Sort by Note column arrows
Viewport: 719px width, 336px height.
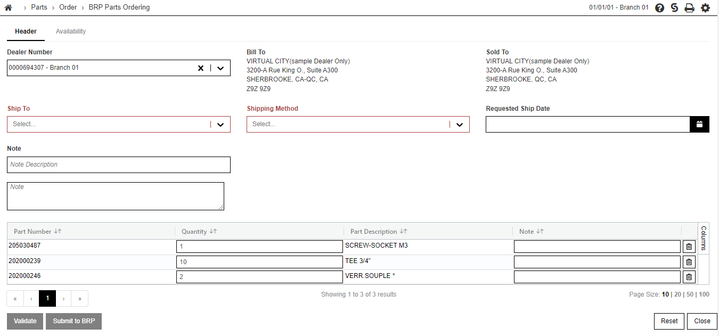(540, 232)
